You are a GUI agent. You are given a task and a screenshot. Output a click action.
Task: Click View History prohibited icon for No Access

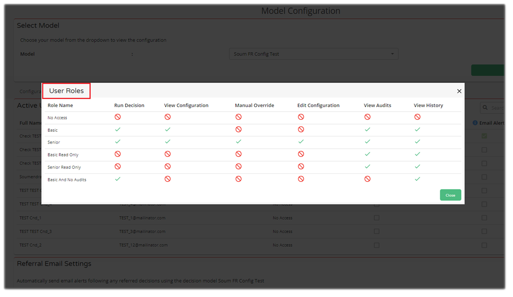[x=417, y=117]
